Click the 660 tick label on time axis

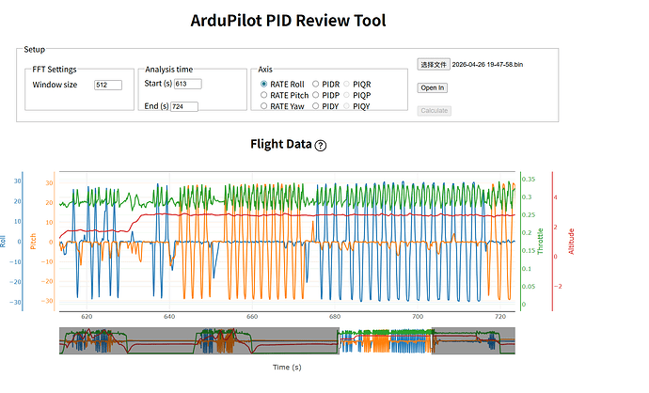(252, 317)
